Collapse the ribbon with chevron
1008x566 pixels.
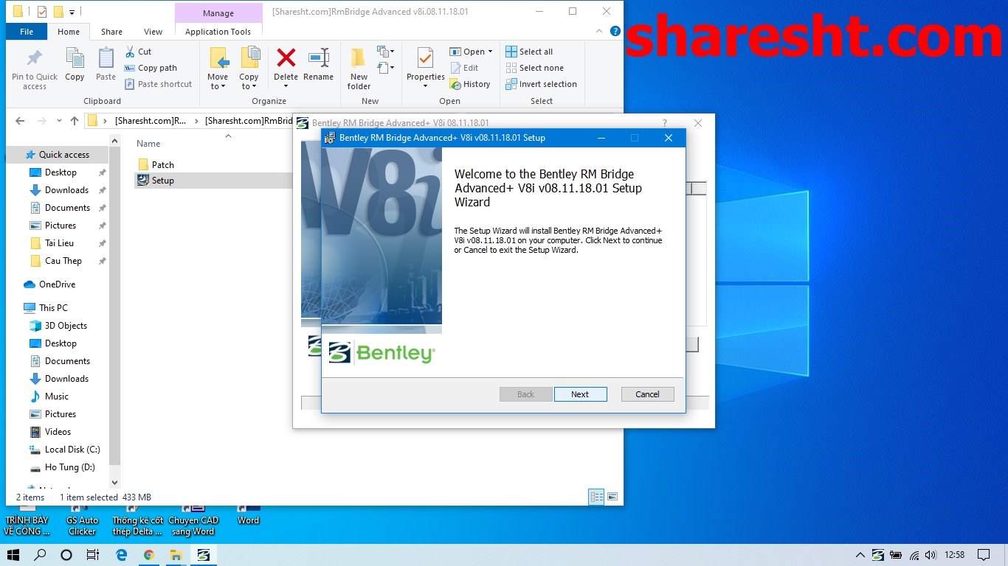pyautogui.click(x=599, y=32)
